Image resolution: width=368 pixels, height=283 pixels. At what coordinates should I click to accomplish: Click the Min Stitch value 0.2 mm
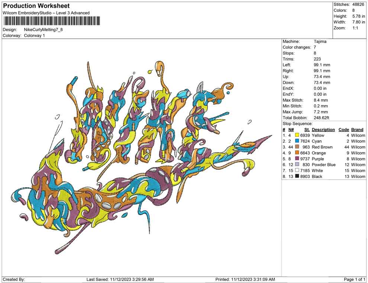320,106
